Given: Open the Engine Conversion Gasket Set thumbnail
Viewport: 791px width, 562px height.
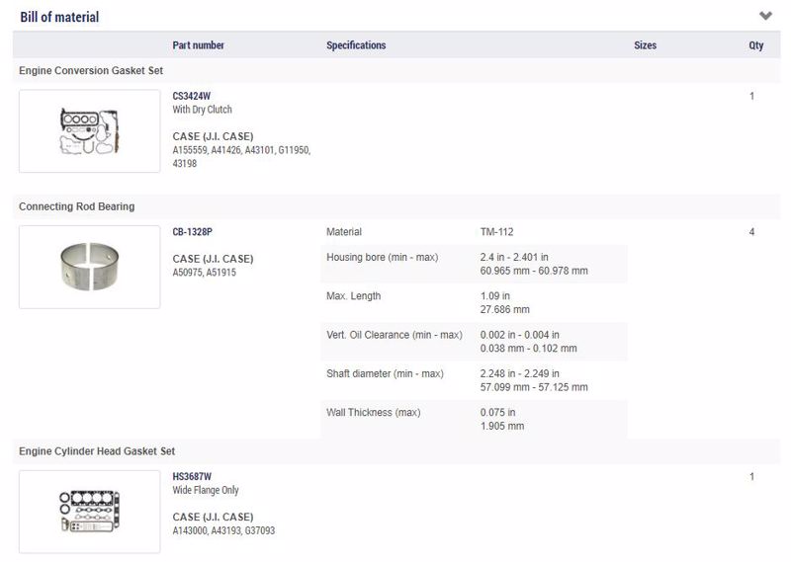Looking at the screenshot, I should pos(90,131).
